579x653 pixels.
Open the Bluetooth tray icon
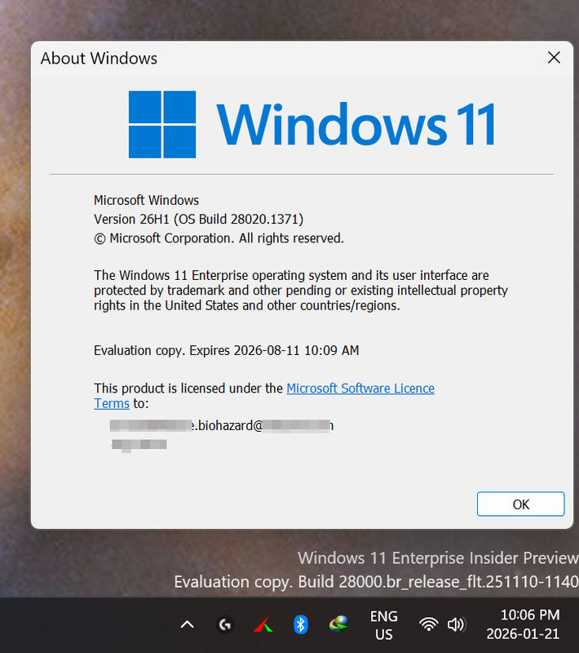pos(300,624)
